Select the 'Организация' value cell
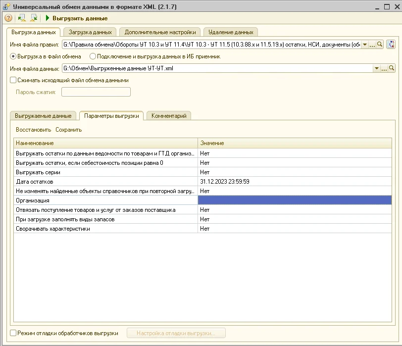 [294, 200]
